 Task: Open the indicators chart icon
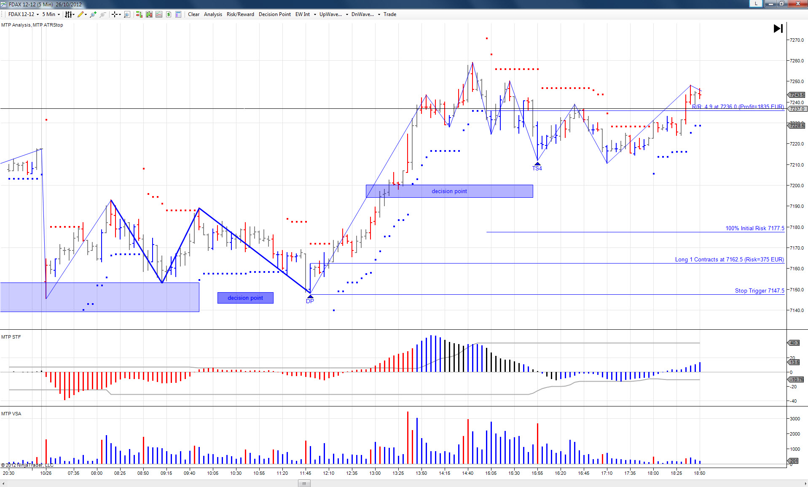click(159, 14)
